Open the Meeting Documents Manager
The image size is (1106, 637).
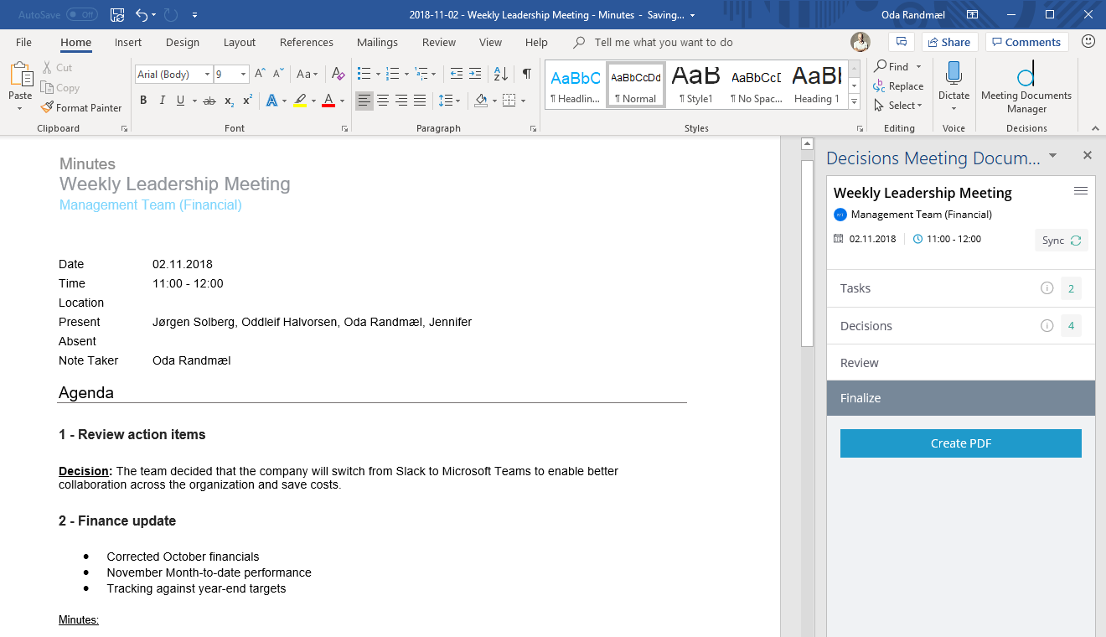[1026, 84]
